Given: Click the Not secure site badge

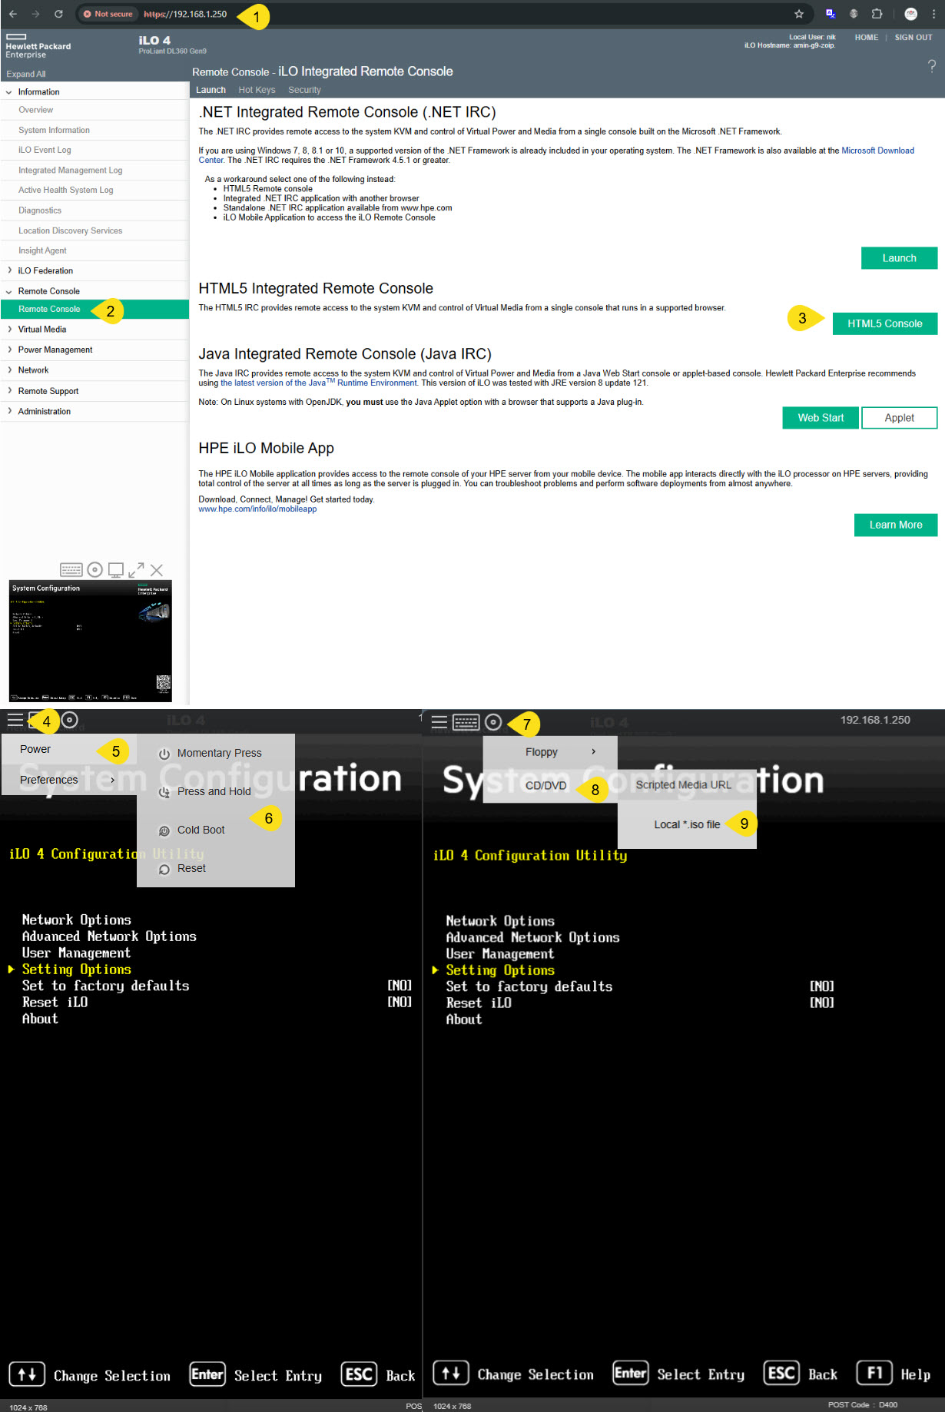Looking at the screenshot, I should tap(108, 14).
